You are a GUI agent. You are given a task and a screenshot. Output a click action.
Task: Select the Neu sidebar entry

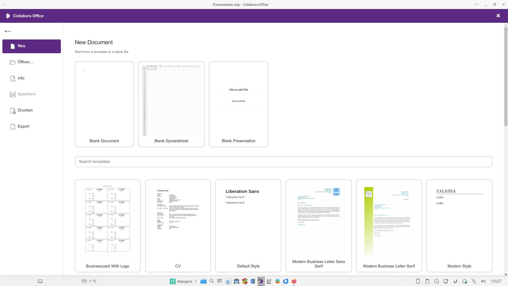31,46
